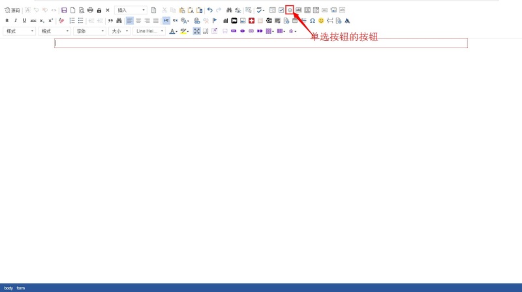
Task: Select the form element in path bar
Action: click(x=21, y=288)
